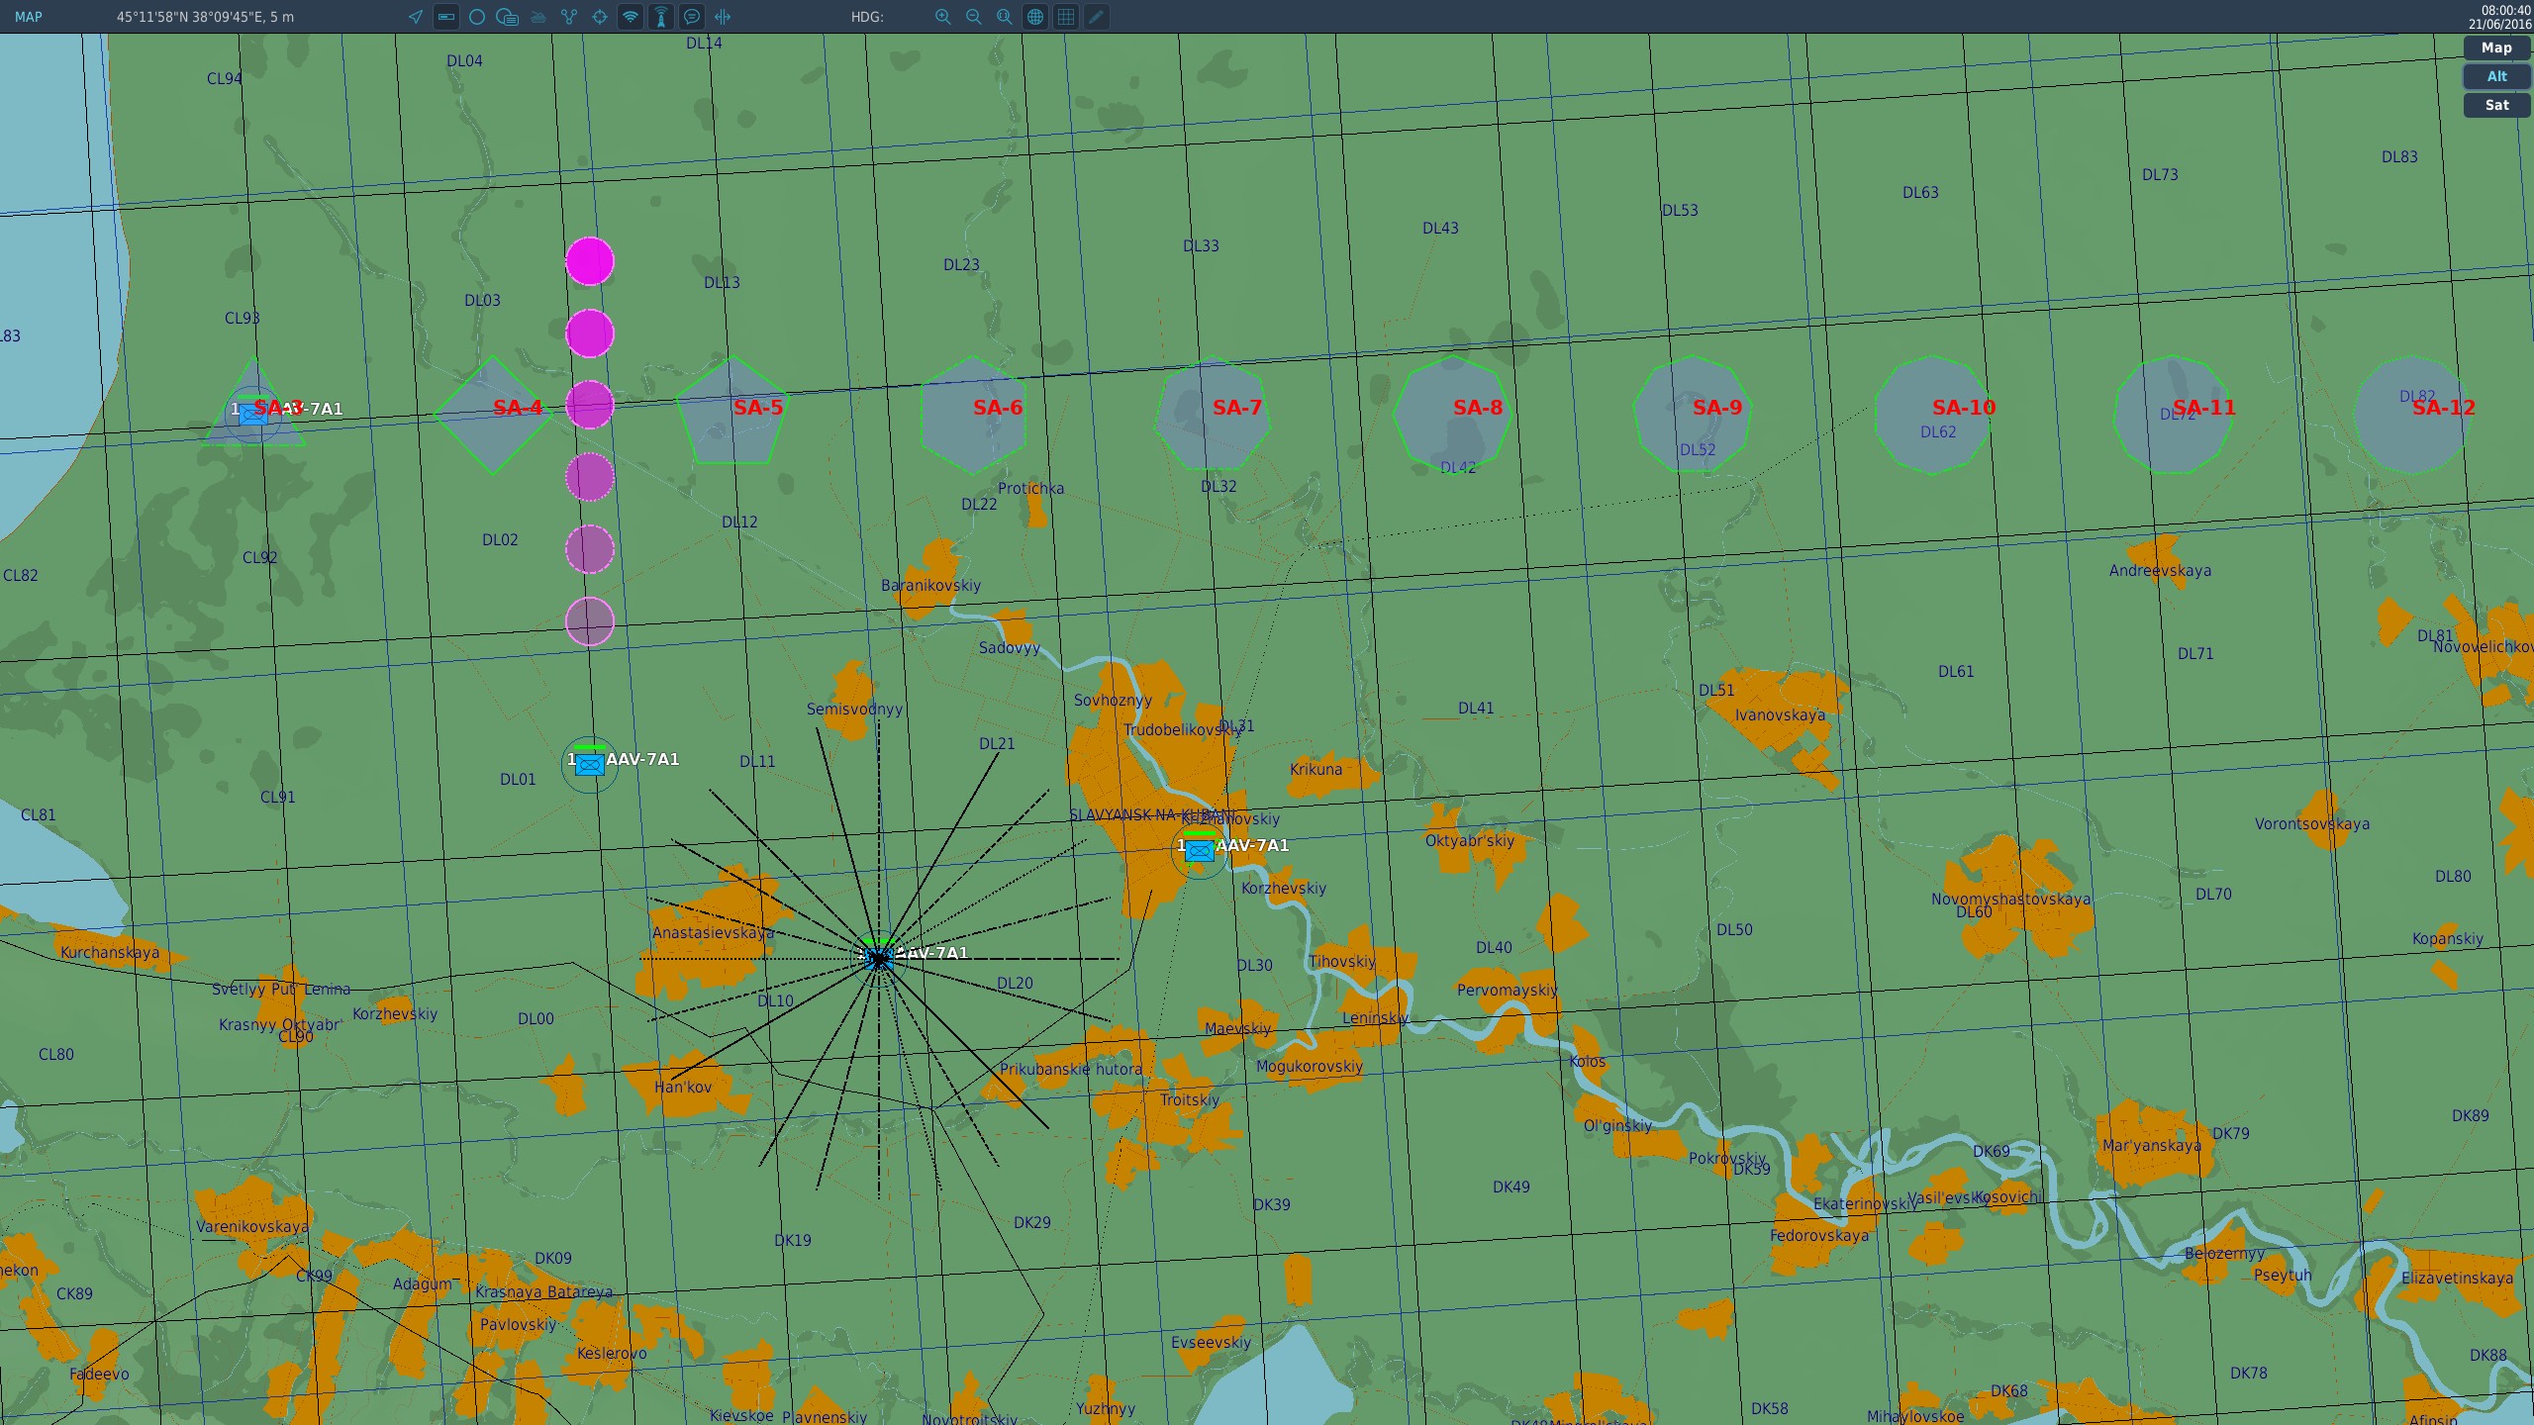Click the navigation arrow icon in toolbar

(416, 17)
